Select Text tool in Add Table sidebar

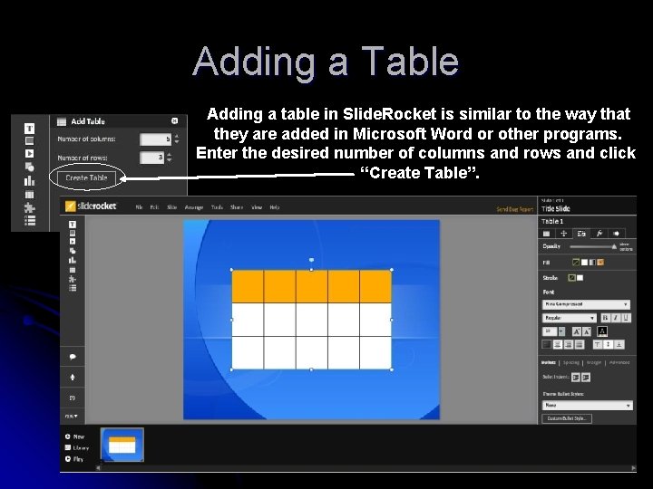29,128
